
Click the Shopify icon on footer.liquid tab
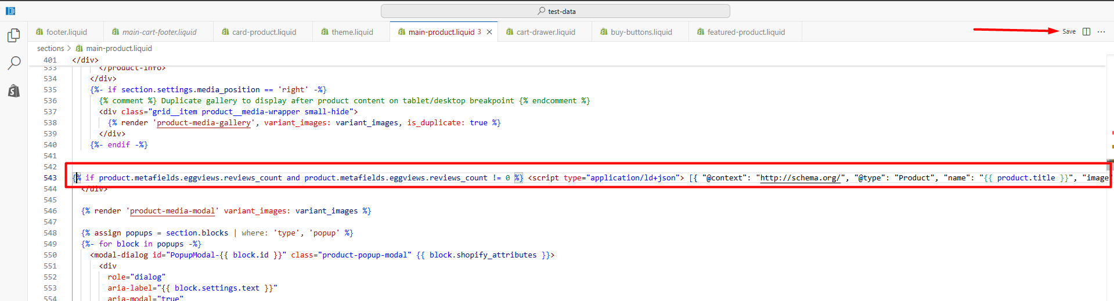pyautogui.click(x=39, y=32)
